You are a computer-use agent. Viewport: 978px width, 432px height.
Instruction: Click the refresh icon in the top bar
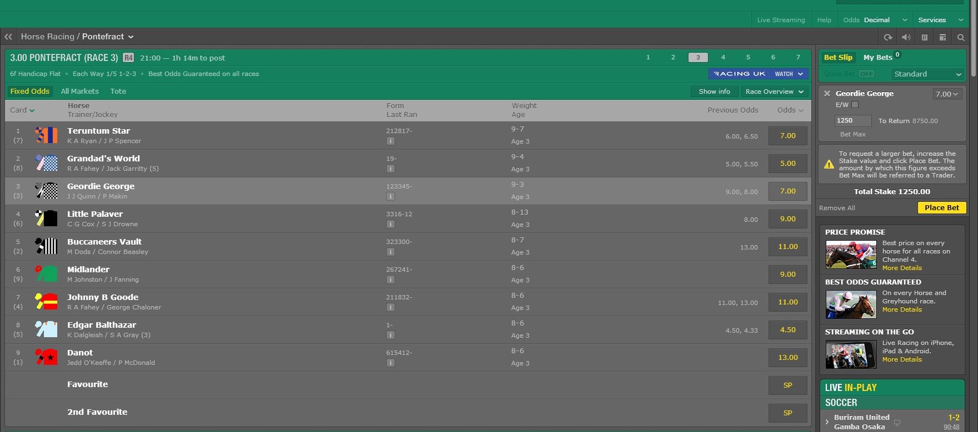click(888, 37)
